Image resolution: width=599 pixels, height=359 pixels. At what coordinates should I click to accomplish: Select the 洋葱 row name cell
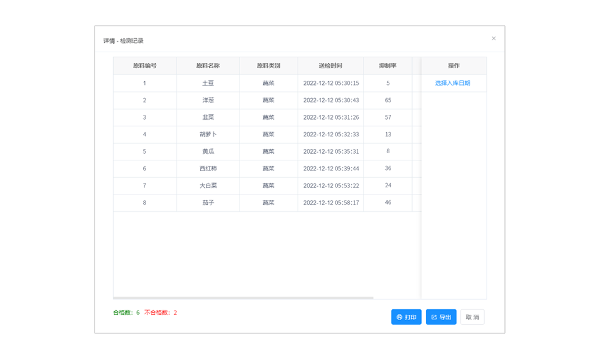pyautogui.click(x=208, y=101)
